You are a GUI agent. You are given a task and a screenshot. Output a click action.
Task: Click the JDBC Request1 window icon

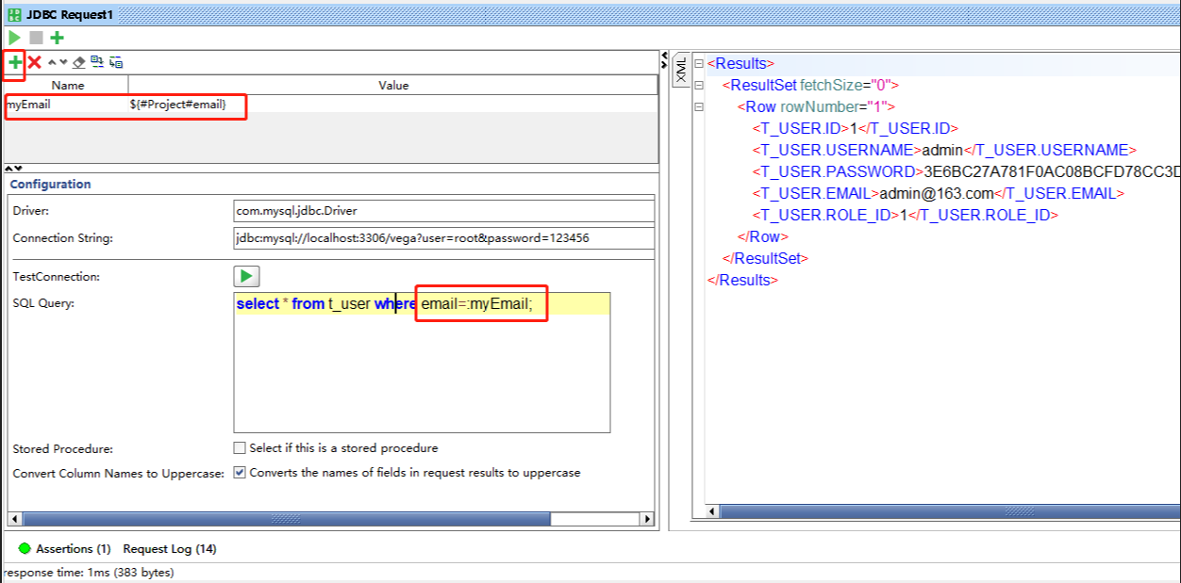point(14,14)
